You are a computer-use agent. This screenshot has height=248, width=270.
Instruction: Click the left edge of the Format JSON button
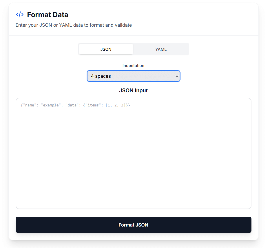(21, 225)
